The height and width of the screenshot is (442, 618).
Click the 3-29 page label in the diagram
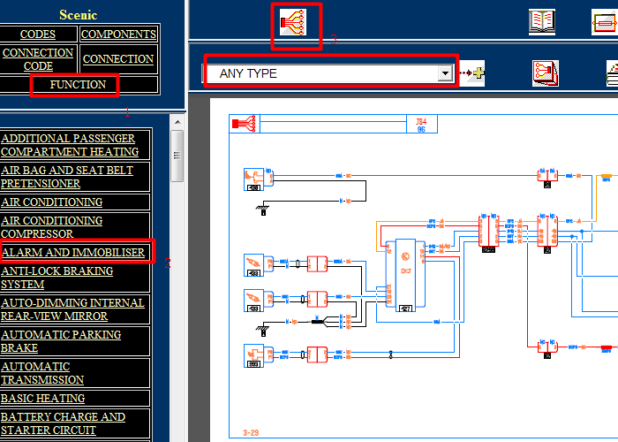coord(251,433)
